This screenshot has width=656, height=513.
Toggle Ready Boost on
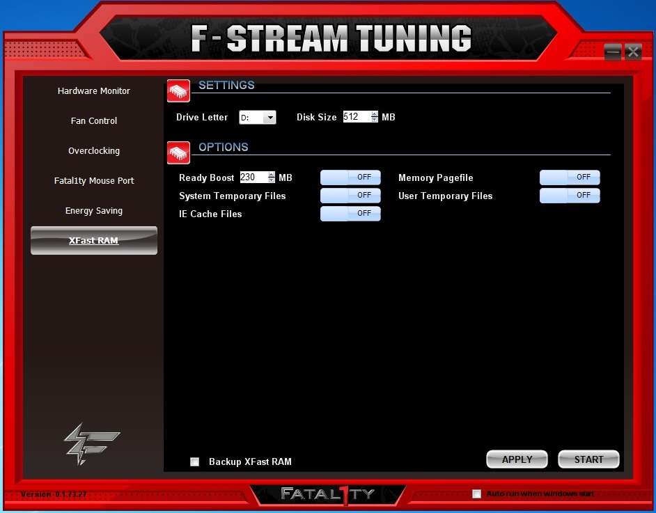click(350, 177)
